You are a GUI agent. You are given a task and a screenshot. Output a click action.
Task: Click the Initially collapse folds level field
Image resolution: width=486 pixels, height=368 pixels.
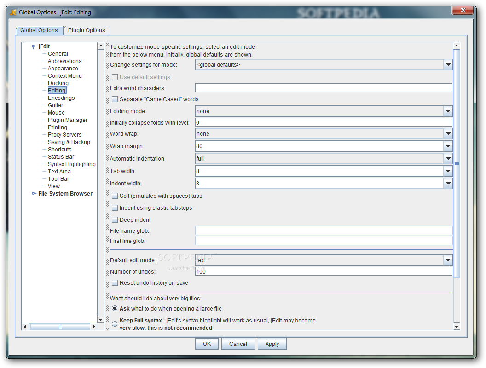[324, 123]
